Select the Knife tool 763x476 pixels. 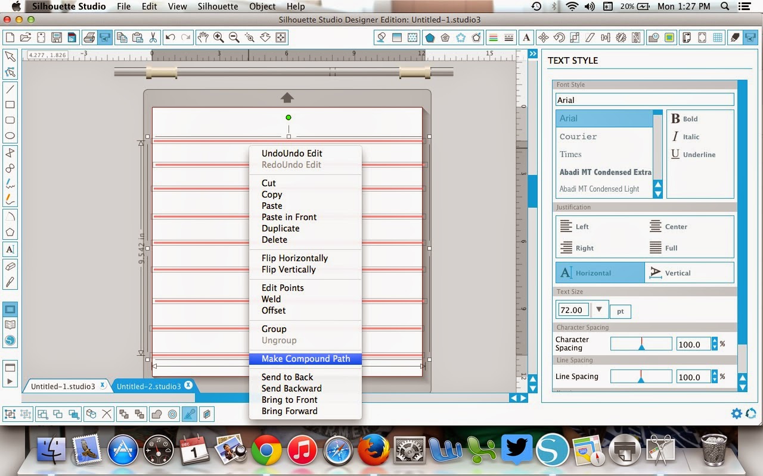pyautogui.click(x=10, y=282)
